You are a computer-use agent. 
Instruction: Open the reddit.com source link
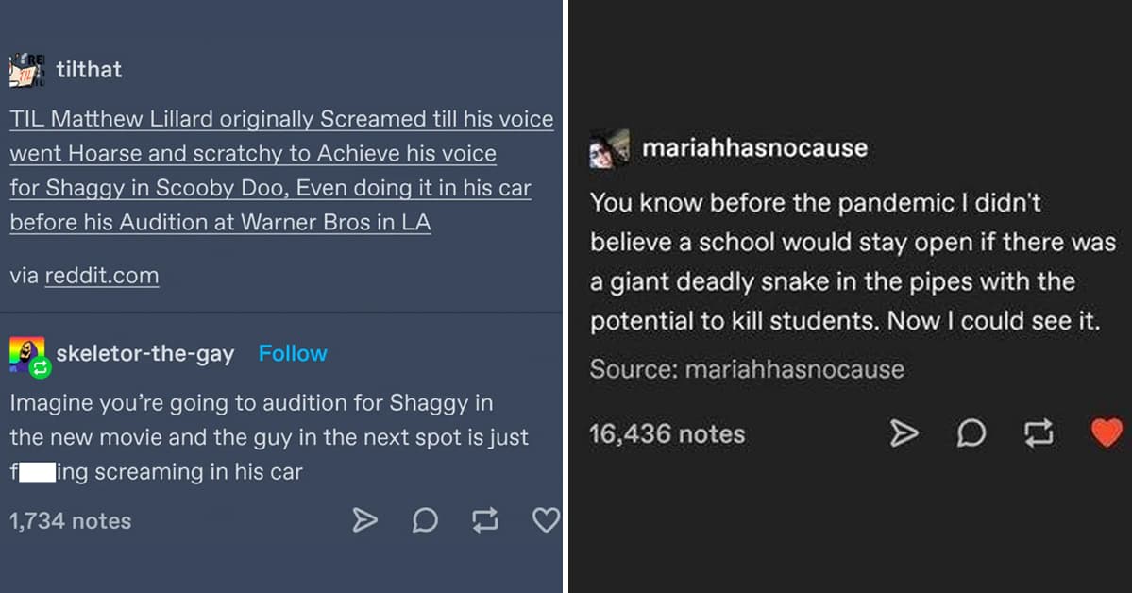coord(102,276)
